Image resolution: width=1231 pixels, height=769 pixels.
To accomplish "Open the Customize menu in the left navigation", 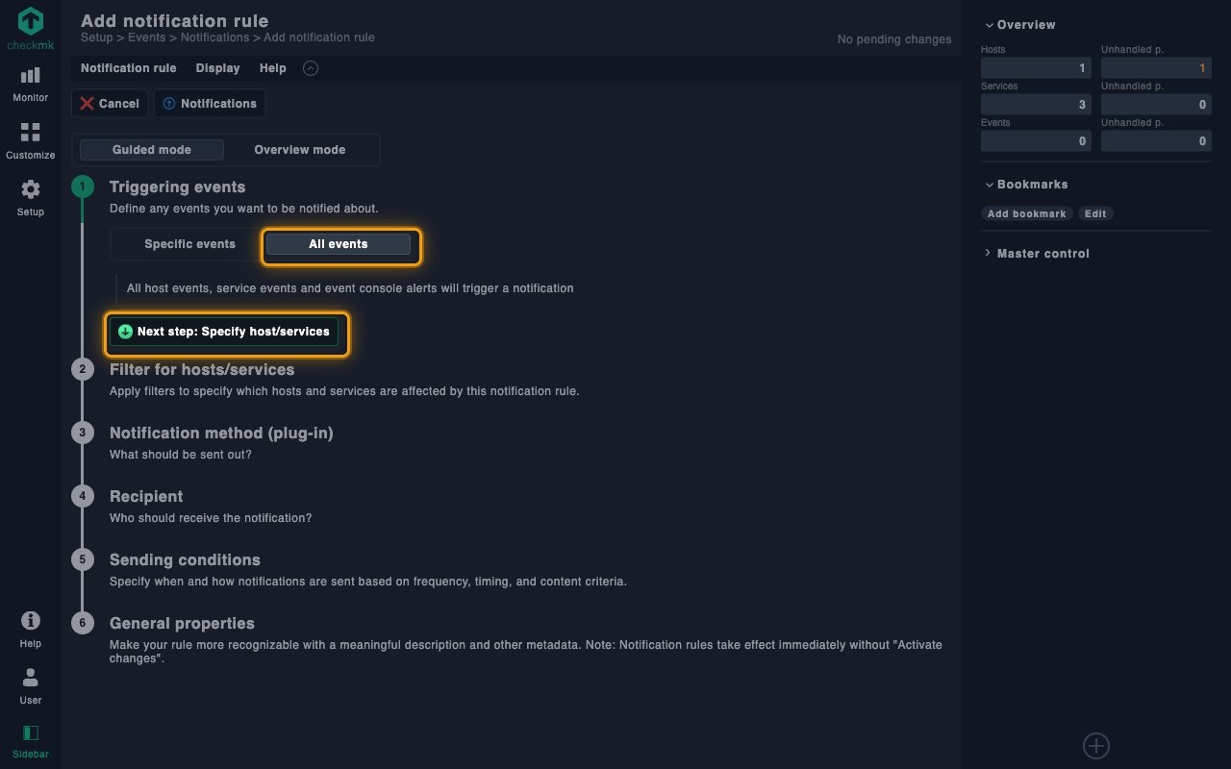I will click(x=31, y=141).
